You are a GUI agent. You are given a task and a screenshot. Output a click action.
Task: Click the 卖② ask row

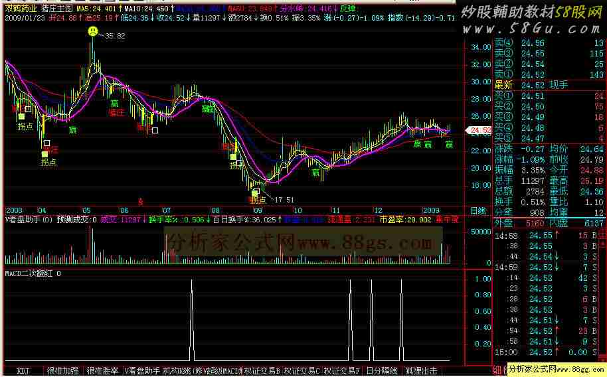[x=549, y=64]
